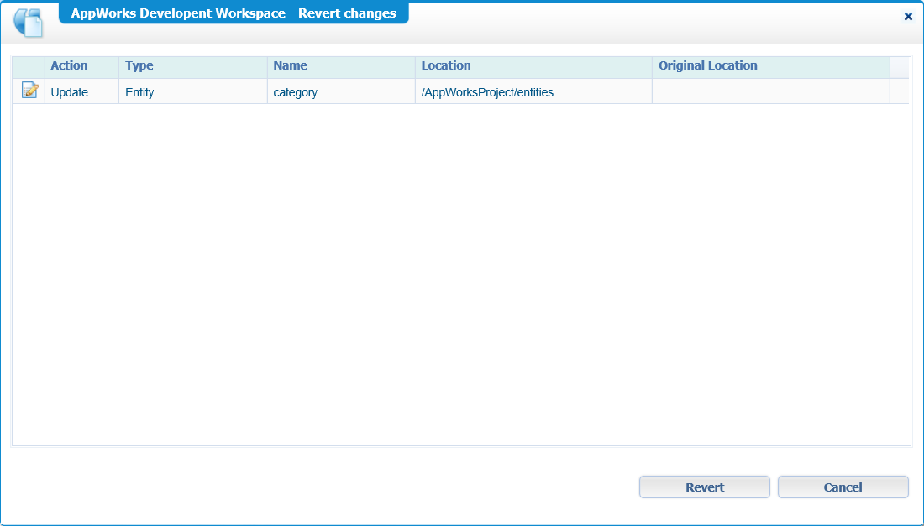Click the workspace documents icon in title bar
924x526 pixels.
[x=29, y=23]
